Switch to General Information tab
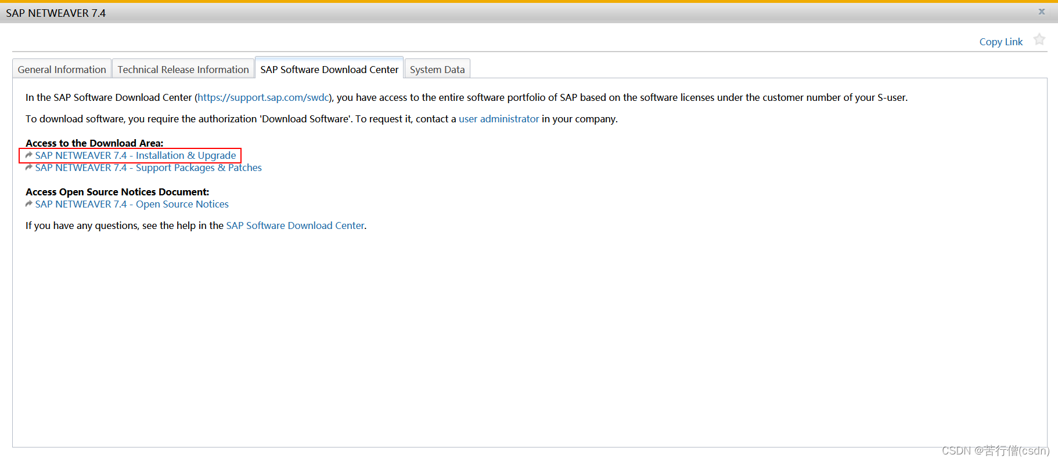 point(62,69)
